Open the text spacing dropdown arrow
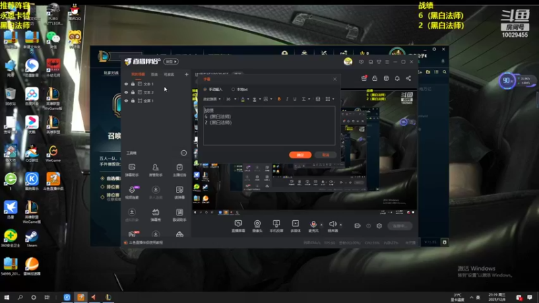This screenshot has width=539, height=303. click(x=309, y=99)
